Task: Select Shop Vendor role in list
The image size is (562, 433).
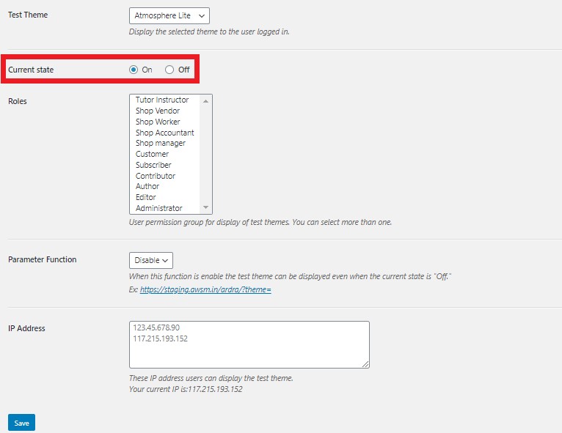Action: (158, 111)
